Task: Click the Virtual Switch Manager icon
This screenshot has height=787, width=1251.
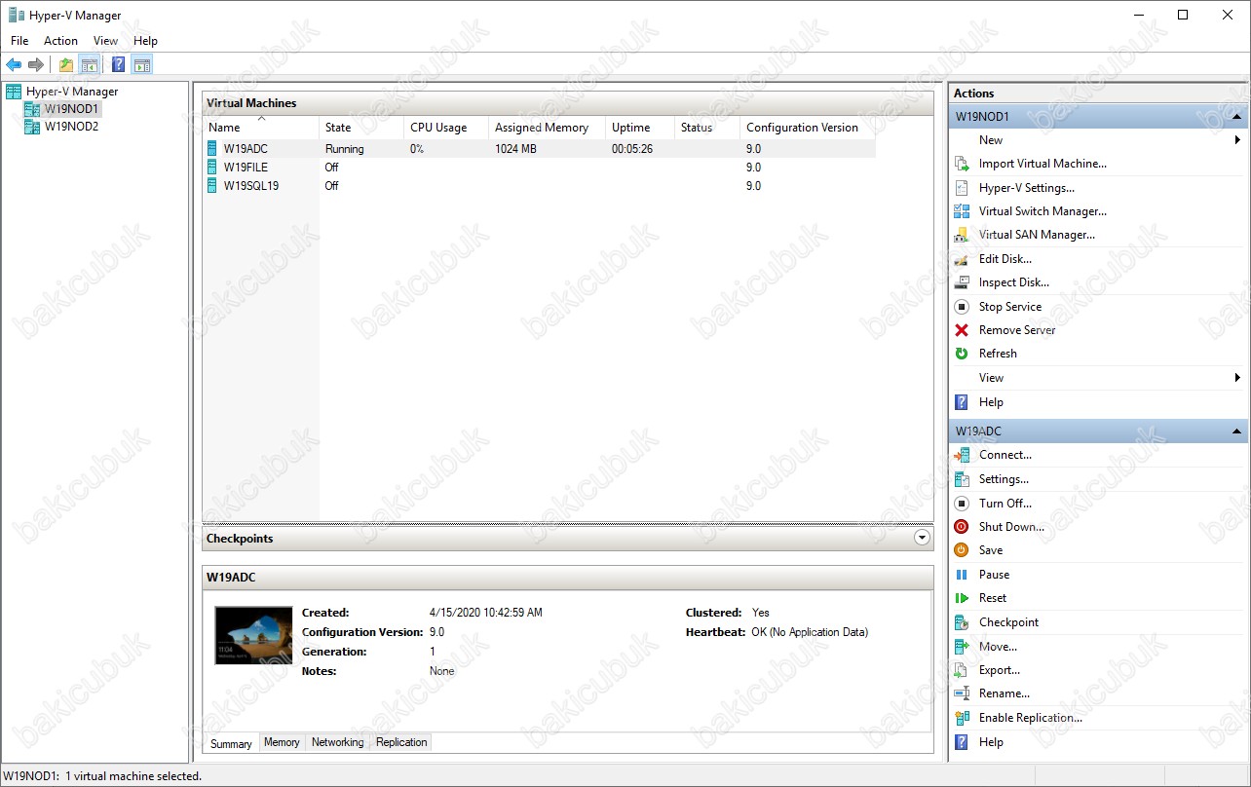Action: (x=962, y=211)
